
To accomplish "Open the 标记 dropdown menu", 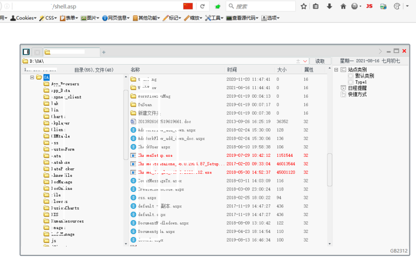I will [172, 18].
